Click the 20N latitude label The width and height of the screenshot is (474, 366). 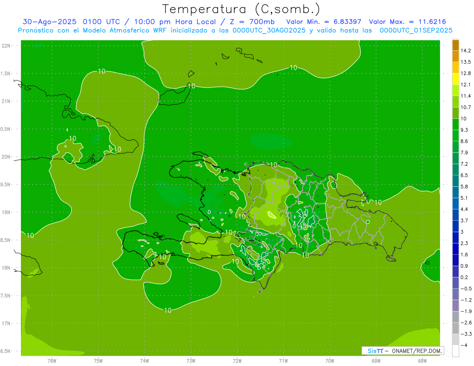[6, 157]
